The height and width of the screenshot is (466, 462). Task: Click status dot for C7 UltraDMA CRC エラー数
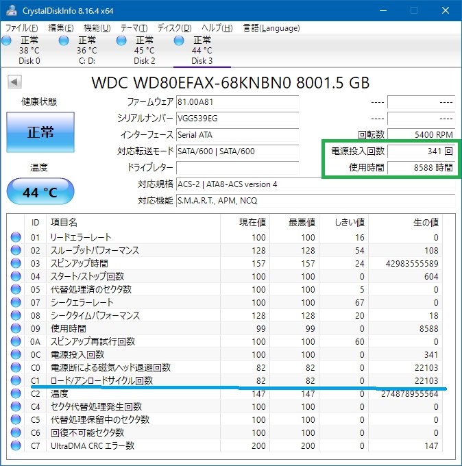pos(16,445)
